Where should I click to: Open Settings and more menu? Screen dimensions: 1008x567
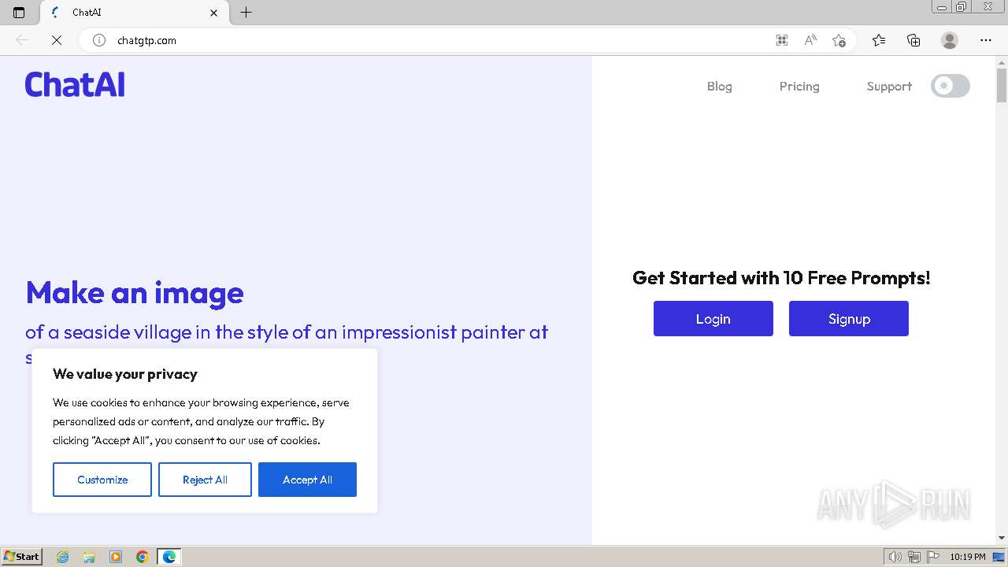point(986,40)
